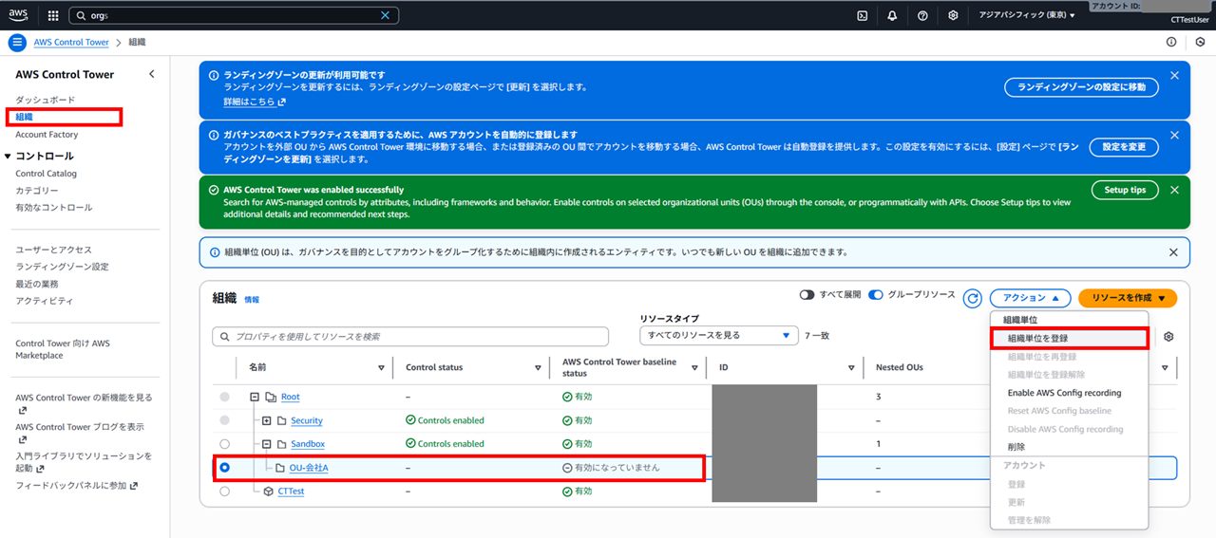Open the リソースを作成 dropdown
Image resolution: width=1216 pixels, height=538 pixels.
coord(1128,298)
